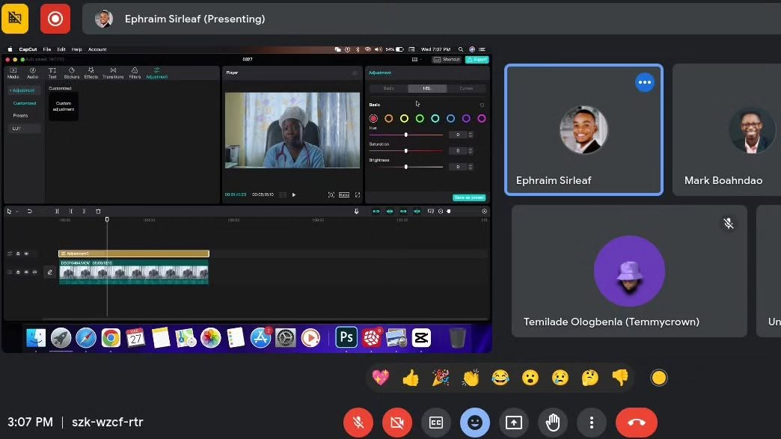Viewport: 781px width, 439px height.
Task: Toggle the camera off button in Meet
Action: (x=397, y=423)
